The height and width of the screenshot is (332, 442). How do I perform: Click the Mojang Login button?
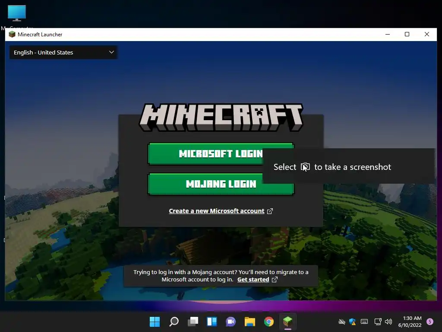point(221,184)
